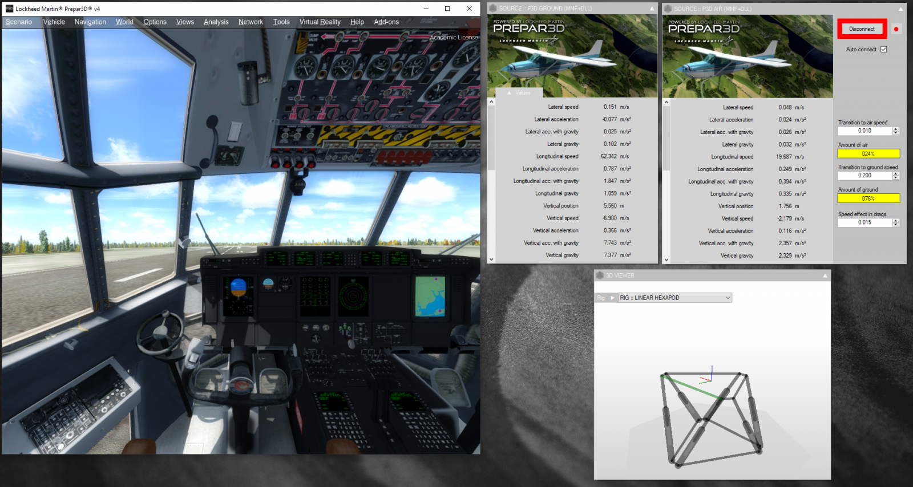Open the Virtual Reality menu
This screenshot has width=913, height=487.
click(x=320, y=22)
